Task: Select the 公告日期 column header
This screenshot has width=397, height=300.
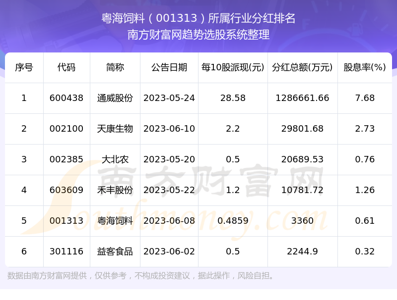Action: (x=169, y=67)
